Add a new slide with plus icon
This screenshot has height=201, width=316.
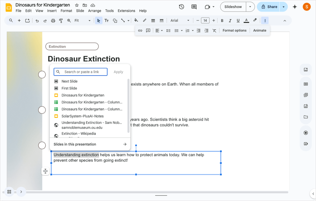pos(19,20)
